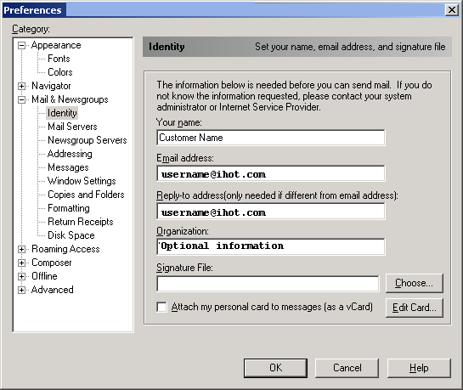The width and height of the screenshot is (463, 390).
Task: Collapse the Appearance category
Action: coord(21,46)
